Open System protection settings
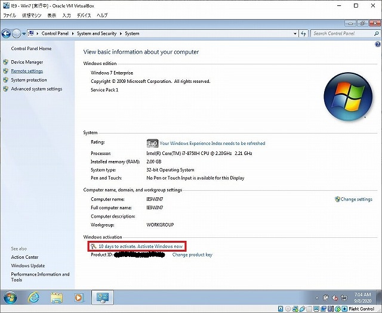Viewport: 382px width, 313px height. [29, 80]
